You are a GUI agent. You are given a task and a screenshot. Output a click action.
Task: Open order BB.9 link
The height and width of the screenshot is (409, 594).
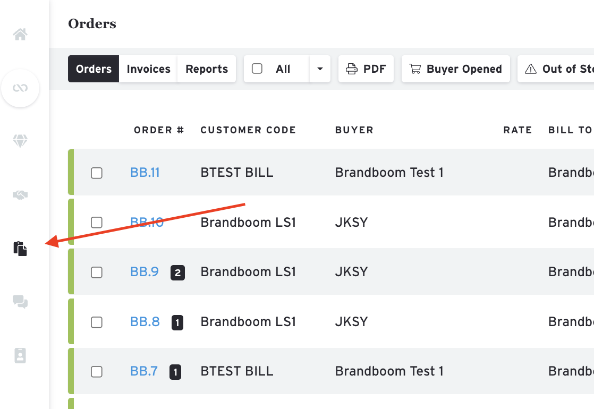click(x=145, y=272)
